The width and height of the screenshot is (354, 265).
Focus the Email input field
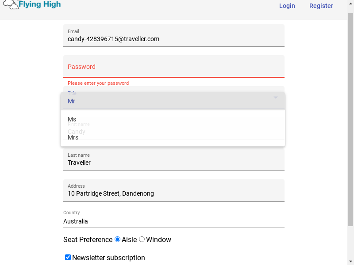click(x=174, y=36)
